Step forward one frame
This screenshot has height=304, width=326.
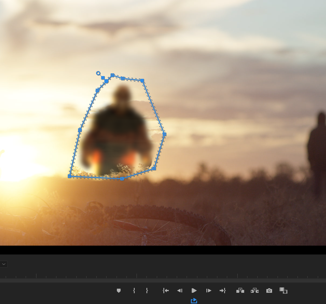[x=209, y=291]
